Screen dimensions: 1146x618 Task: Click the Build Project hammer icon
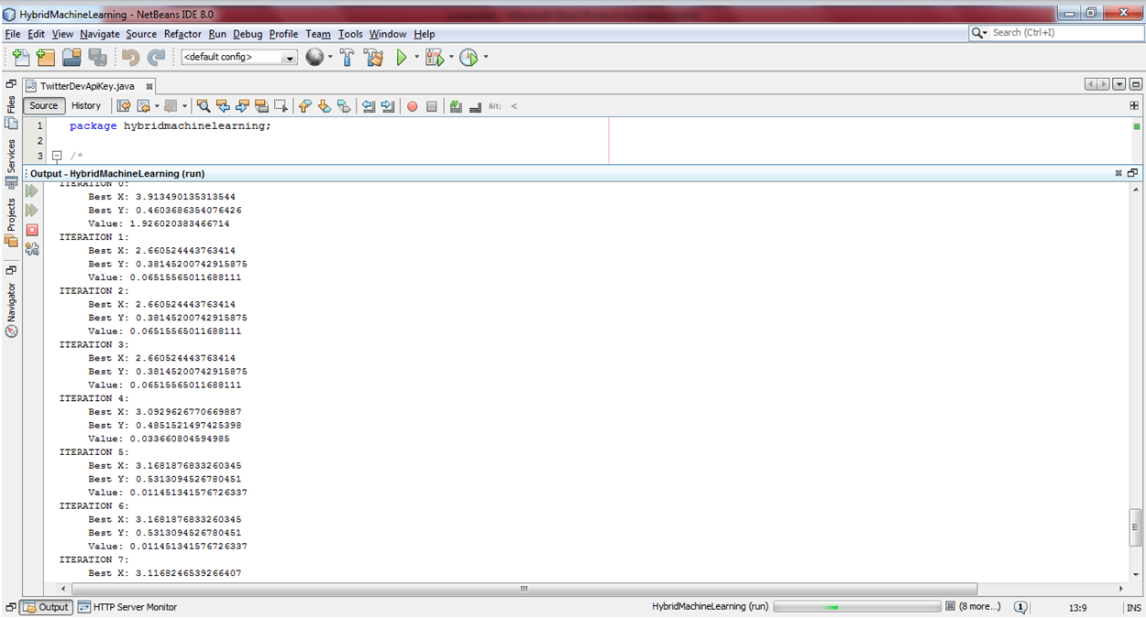click(347, 58)
